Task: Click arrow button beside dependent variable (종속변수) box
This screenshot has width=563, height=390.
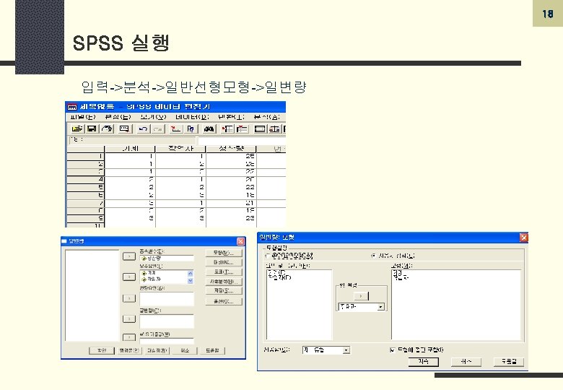Action: [x=129, y=256]
